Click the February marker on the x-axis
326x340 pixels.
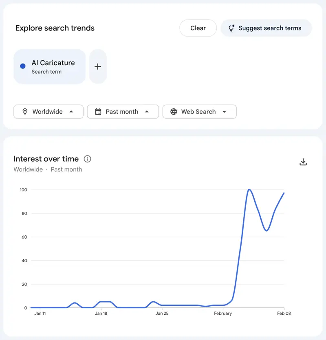click(x=223, y=314)
